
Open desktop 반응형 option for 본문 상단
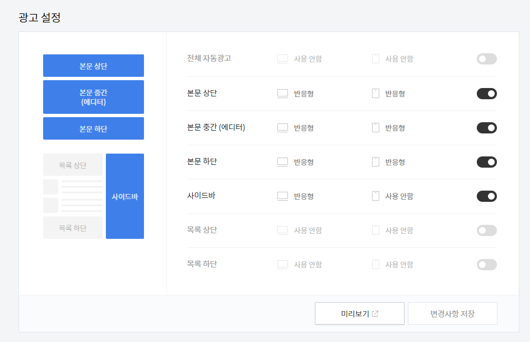tap(304, 94)
